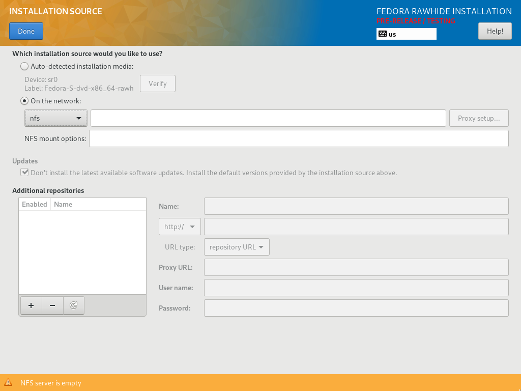Screen dimensions: 521x391
Task: Click the Password input field
Action: pyautogui.click(x=356, y=308)
